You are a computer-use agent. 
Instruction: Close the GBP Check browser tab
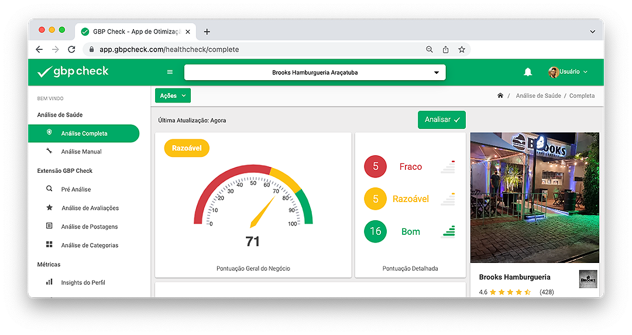click(x=187, y=32)
